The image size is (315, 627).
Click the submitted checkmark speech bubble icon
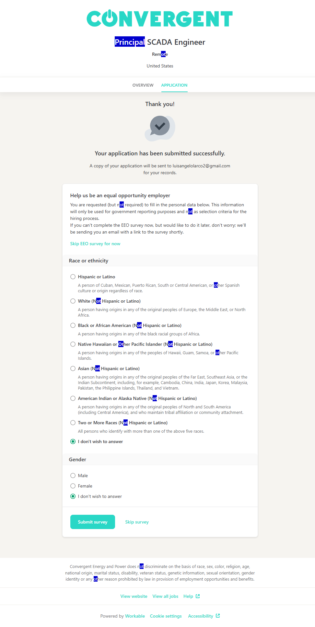pos(160,128)
